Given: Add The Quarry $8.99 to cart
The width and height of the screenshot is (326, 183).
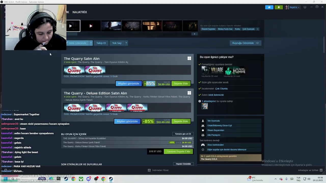Looking at the screenshot, I should (181, 84).
